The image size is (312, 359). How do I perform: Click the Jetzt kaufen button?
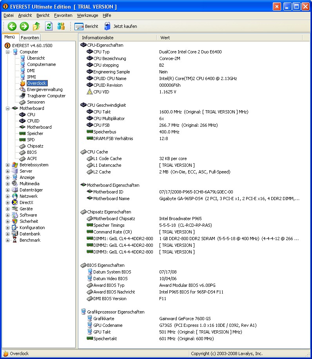click(x=121, y=26)
